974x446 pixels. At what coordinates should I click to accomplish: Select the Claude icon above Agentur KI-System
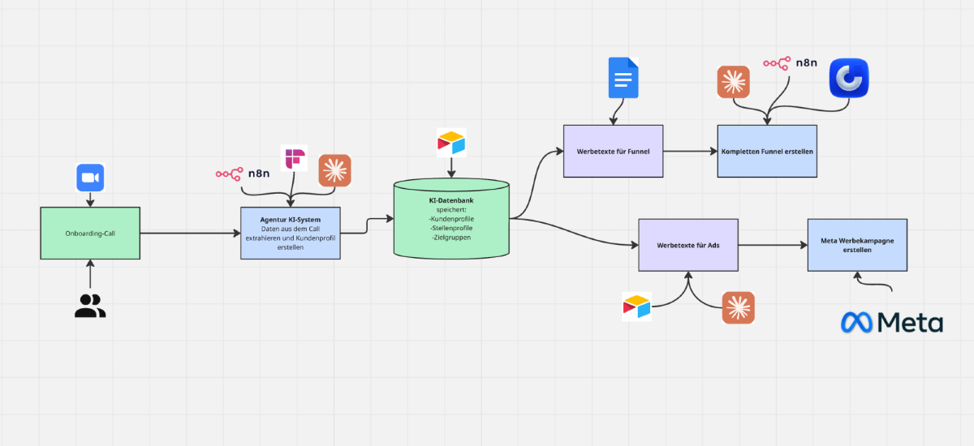(334, 170)
